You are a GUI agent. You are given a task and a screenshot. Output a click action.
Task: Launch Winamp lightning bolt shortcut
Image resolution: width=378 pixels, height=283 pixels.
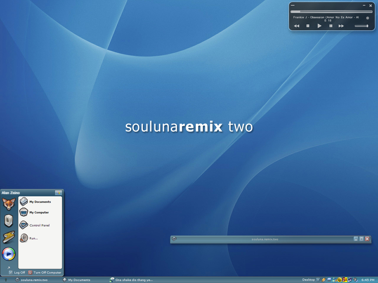(9, 237)
